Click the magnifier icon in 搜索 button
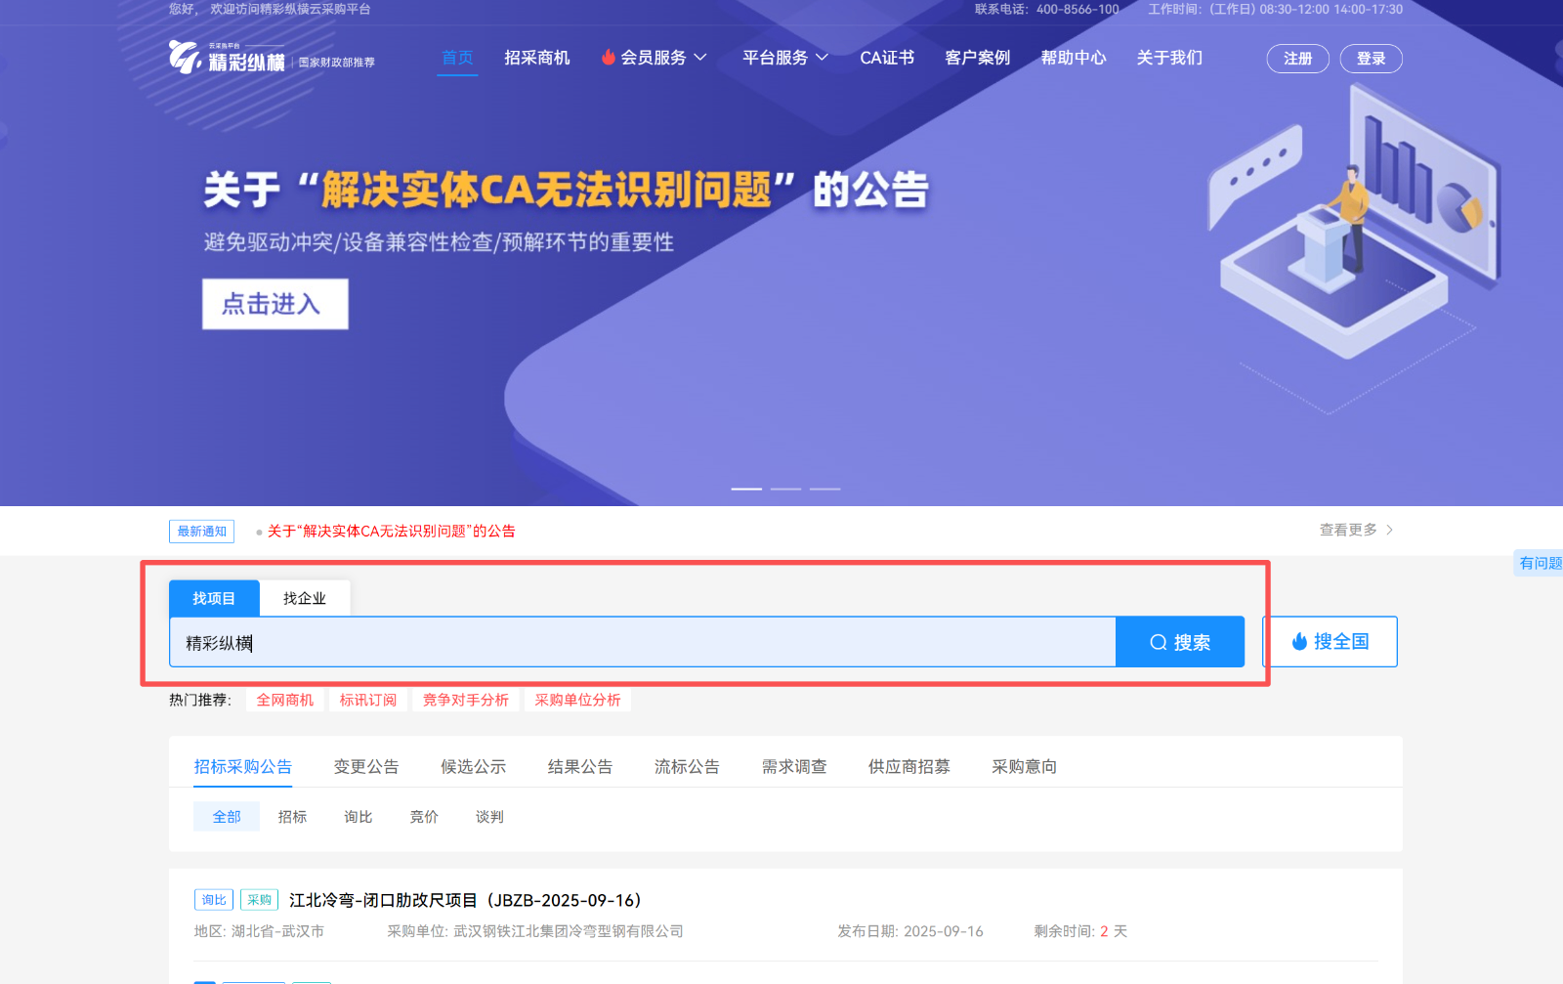1563x984 pixels. click(1159, 643)
